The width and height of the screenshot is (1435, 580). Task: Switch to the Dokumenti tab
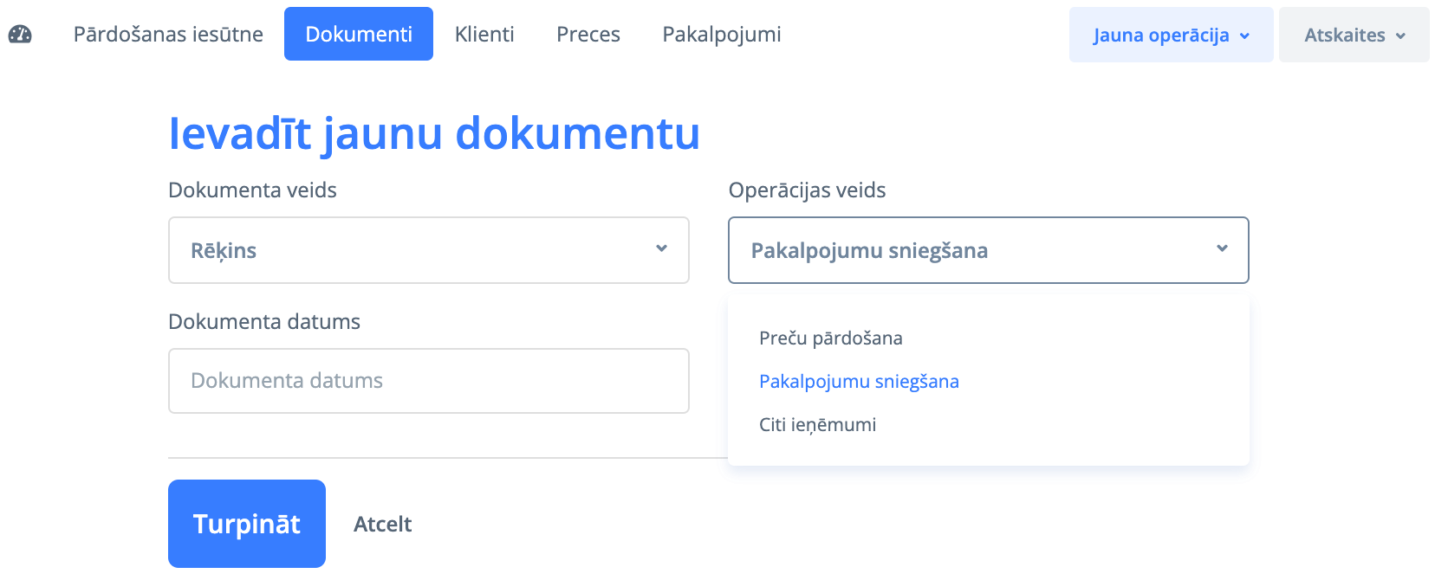pyautogui.click(x=359, y=35)
